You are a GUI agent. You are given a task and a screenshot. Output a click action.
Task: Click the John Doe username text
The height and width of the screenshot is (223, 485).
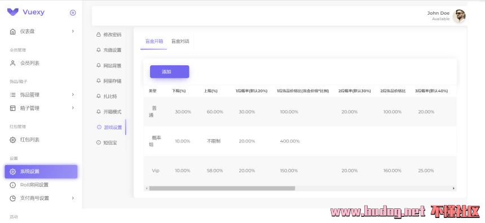(438, 13)
